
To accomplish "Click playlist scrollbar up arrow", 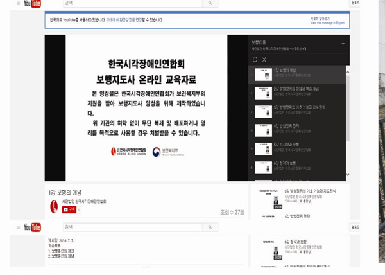I will (x=348, y=72).
